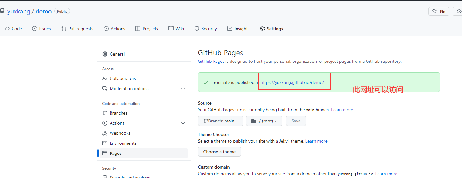Click the Actions tab play icon

(x=106, y=29)
